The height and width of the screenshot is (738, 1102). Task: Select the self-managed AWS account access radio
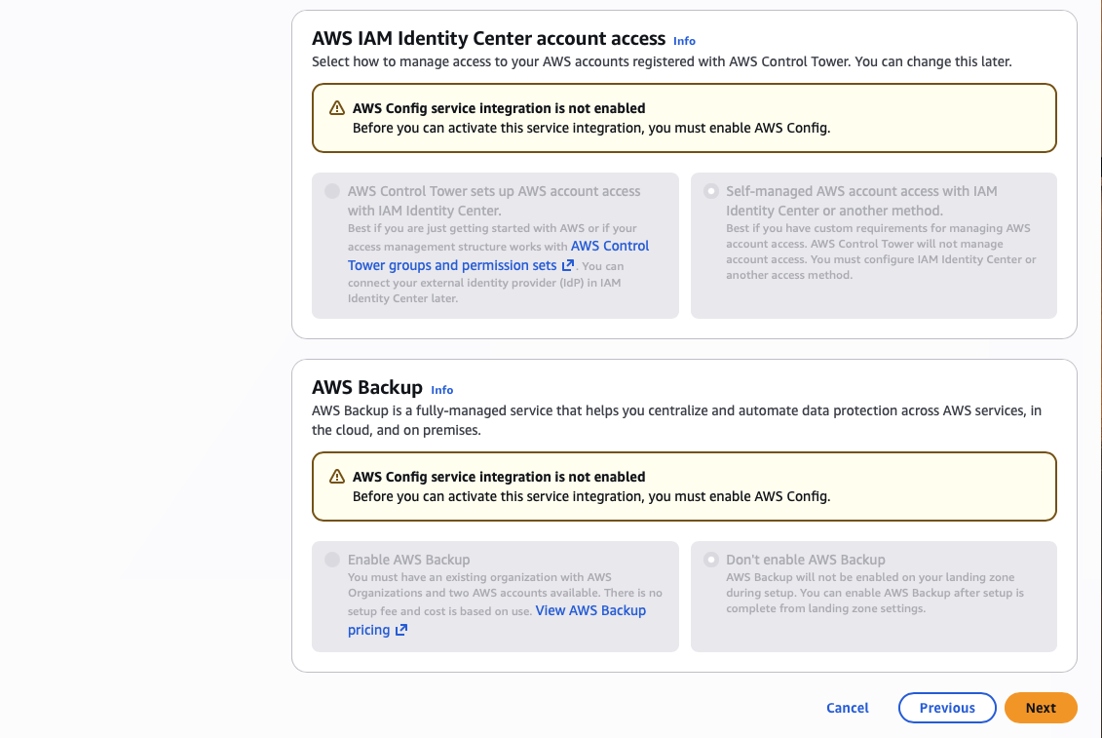pyautogui.click(x=710, y=191)
